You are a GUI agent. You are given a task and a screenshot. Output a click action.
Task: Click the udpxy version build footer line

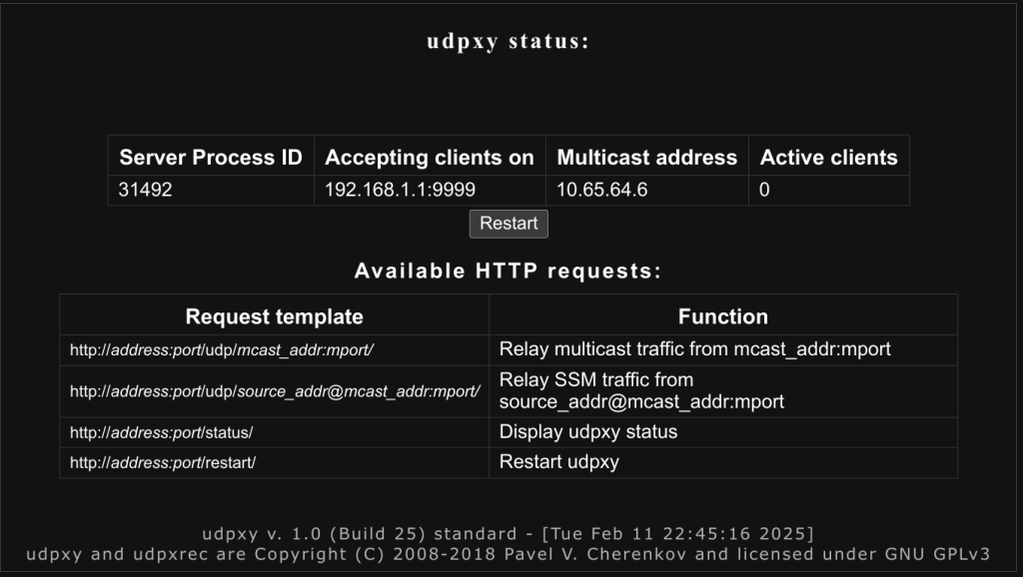tap(509, 533)
